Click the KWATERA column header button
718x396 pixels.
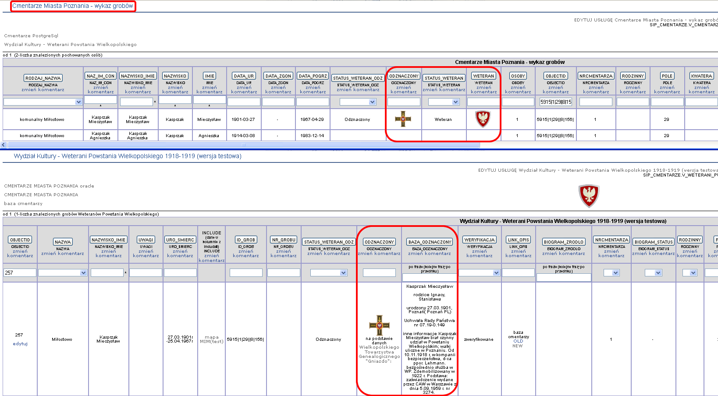(701, 76)
